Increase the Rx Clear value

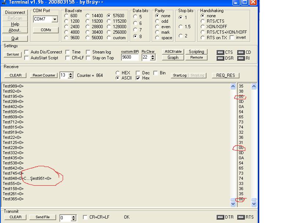point(153,56)
